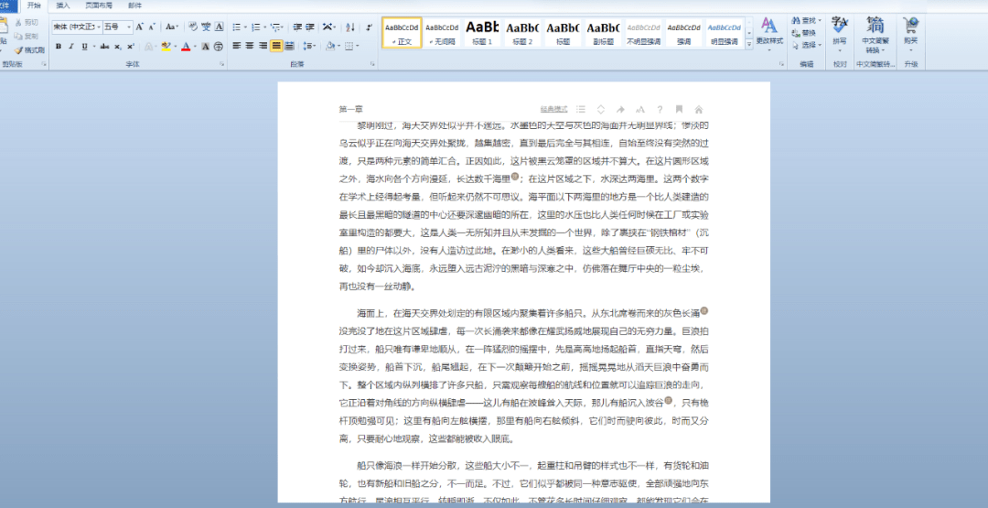
Task: Apply Italic formatting
Action: [71, 46]
